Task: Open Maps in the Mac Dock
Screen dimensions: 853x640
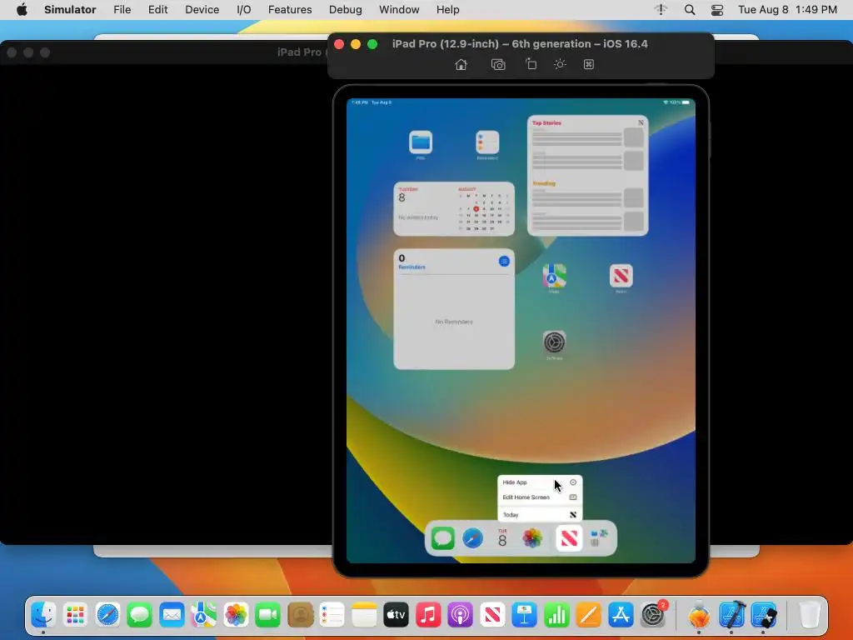Action: pyautogui.click(x=203, y=615)
